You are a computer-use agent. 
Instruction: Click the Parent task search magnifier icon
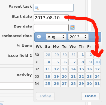tap(37, 8)
